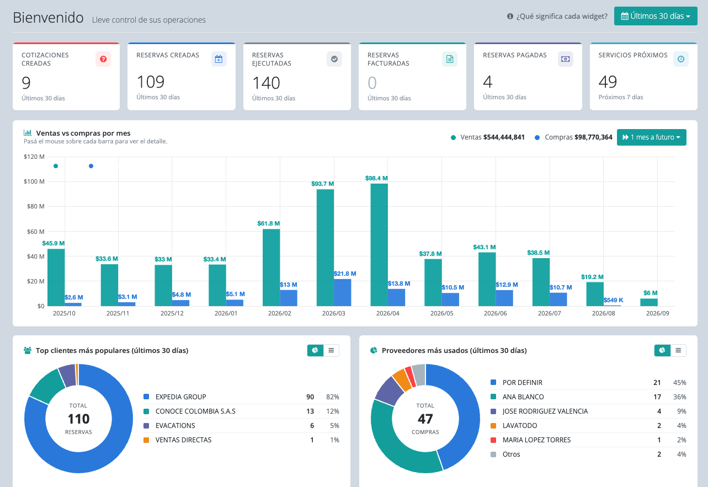Open the Reservas Pagadas card showing 4

pyautogui.click(x=528, y=77)
